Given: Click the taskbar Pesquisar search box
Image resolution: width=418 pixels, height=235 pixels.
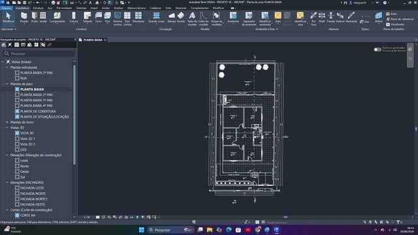Looking at the screenshot, I should click(x=170, y=230).
